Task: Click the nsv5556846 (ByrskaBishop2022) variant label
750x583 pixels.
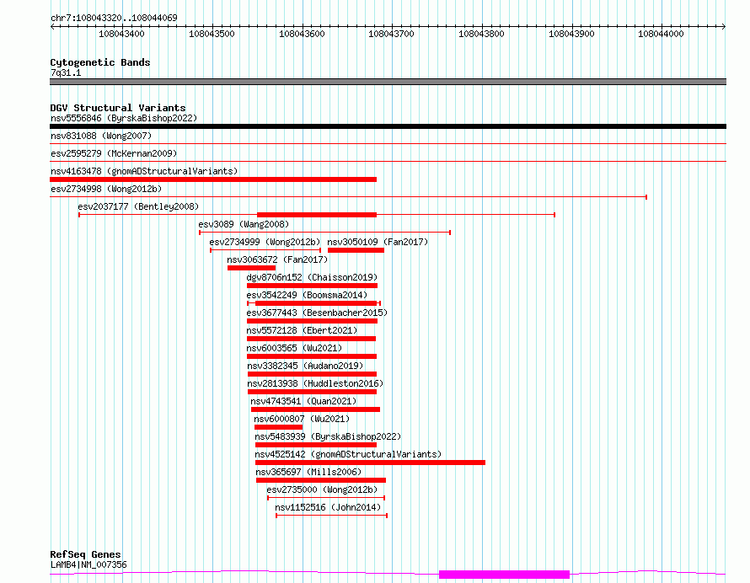Action: point(124,118)
